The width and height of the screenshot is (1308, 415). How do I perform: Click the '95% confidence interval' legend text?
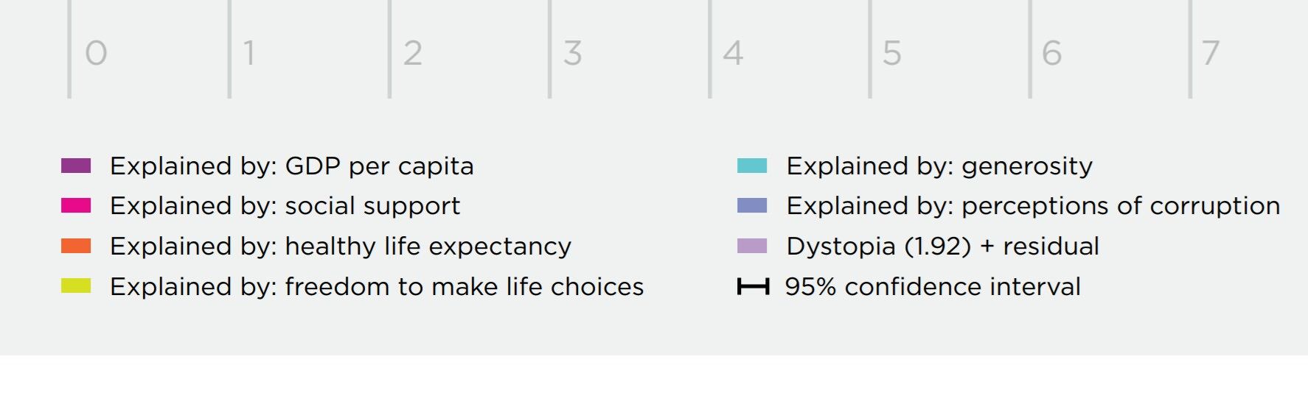[933, 286]
